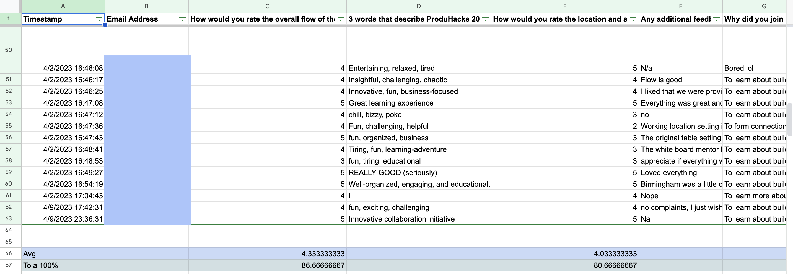Click the vertical scrollbar thumb
793x274 pixels.
click(x=790, y=120)
